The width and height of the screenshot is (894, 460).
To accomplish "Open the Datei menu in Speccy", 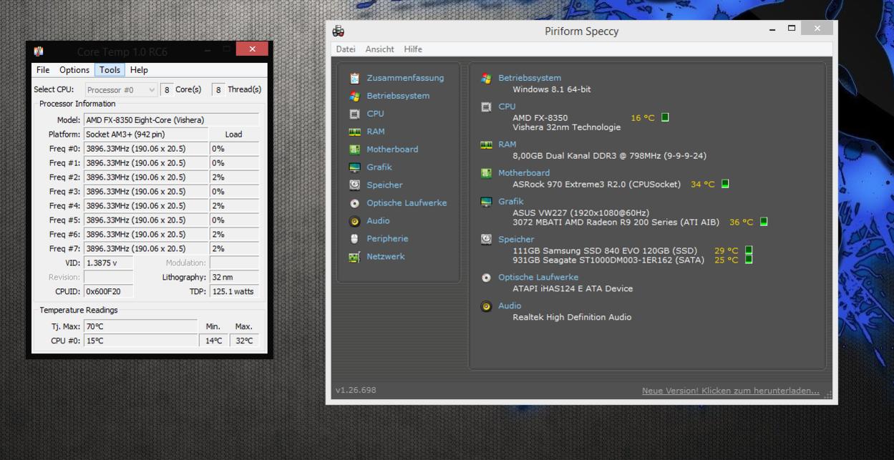I will tap(346, 49).
